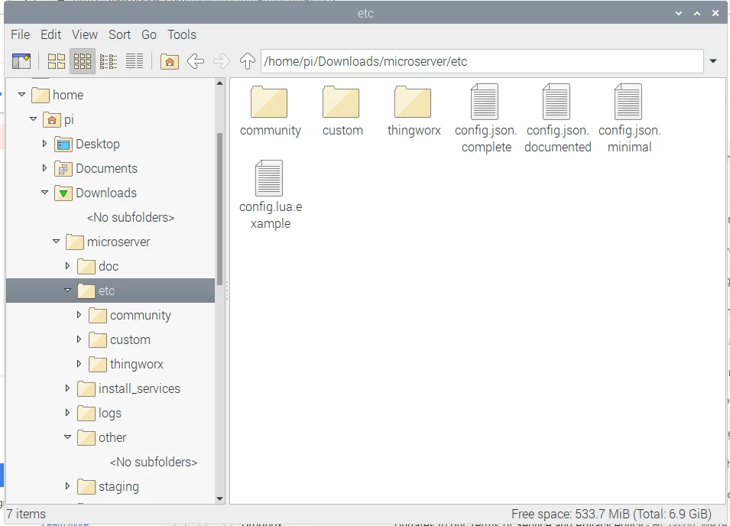This screenshot has height=526, width=730.
Task: Collapse the home tree node
Action: tap(21, 95)
